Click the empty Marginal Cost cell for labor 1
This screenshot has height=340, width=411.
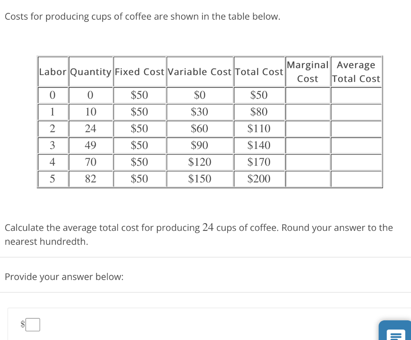[307, 112]
